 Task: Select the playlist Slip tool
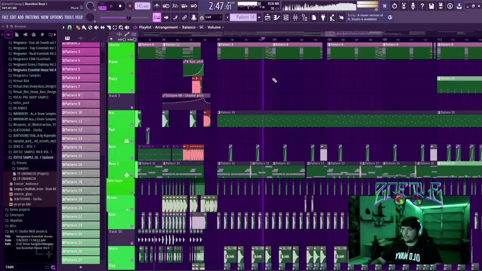(x=102, y=27)
